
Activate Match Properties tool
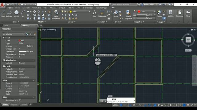129,15
